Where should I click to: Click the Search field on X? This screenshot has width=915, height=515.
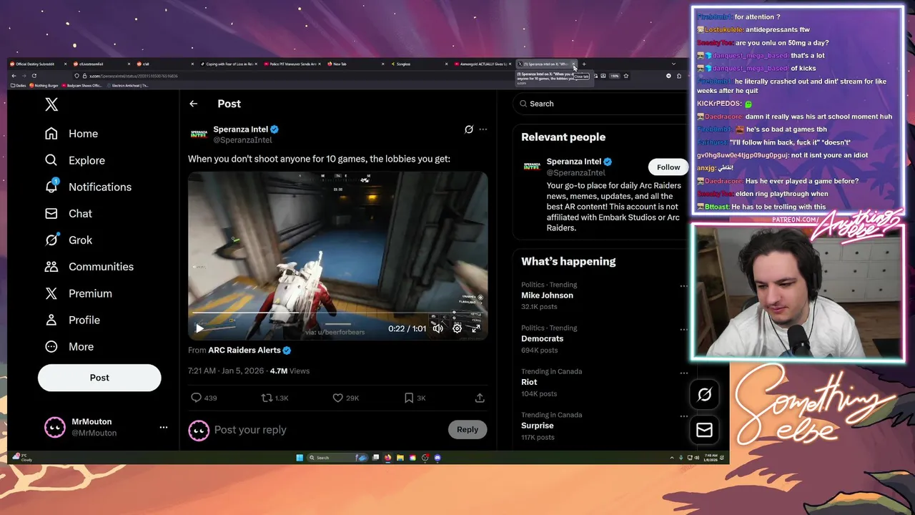(600, 104)
